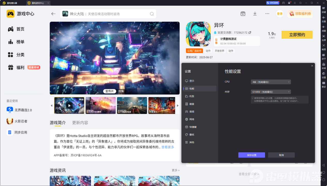Click the 保存设置 save button
Screen dimensions: 327x186
[252, 155]
